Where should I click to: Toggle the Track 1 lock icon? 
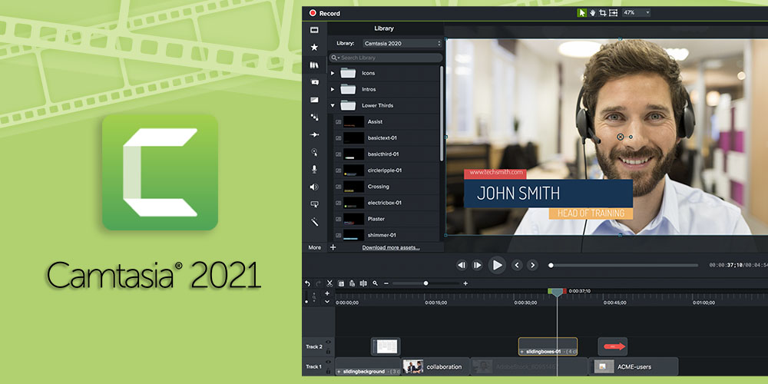(x=328, y=372)
